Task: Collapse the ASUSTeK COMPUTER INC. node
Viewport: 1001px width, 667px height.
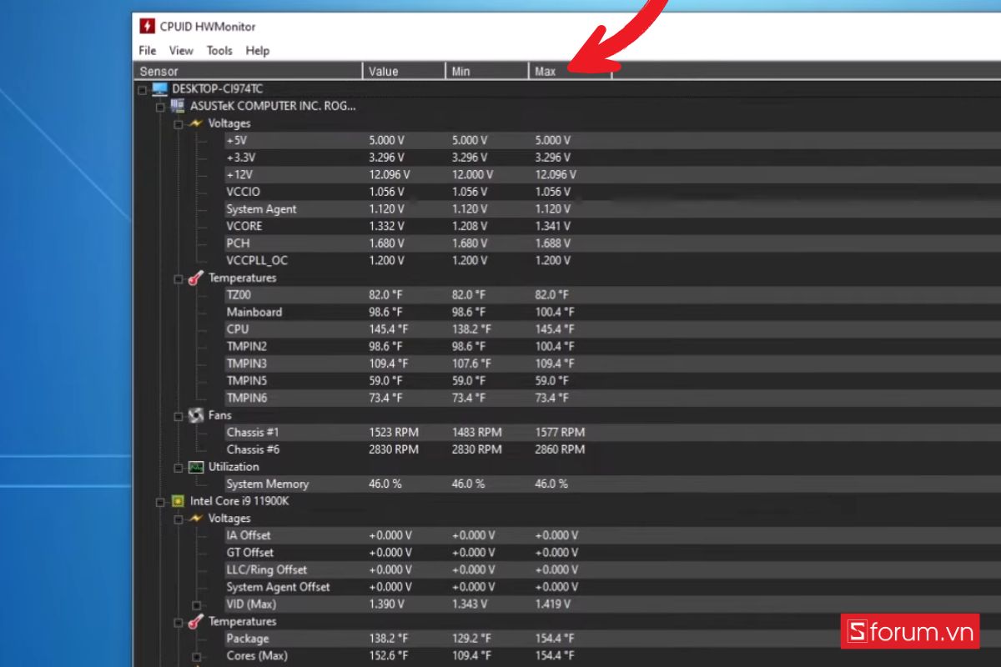Action: tap(160, 107)
